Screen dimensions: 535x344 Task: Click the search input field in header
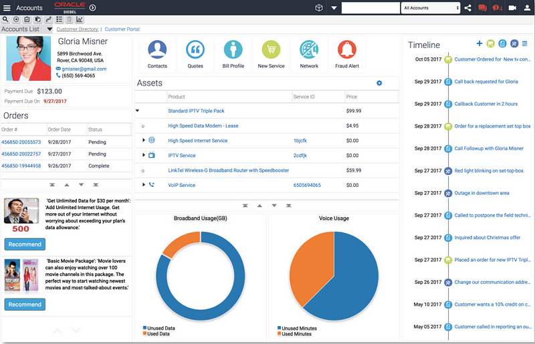click(370, 8)
